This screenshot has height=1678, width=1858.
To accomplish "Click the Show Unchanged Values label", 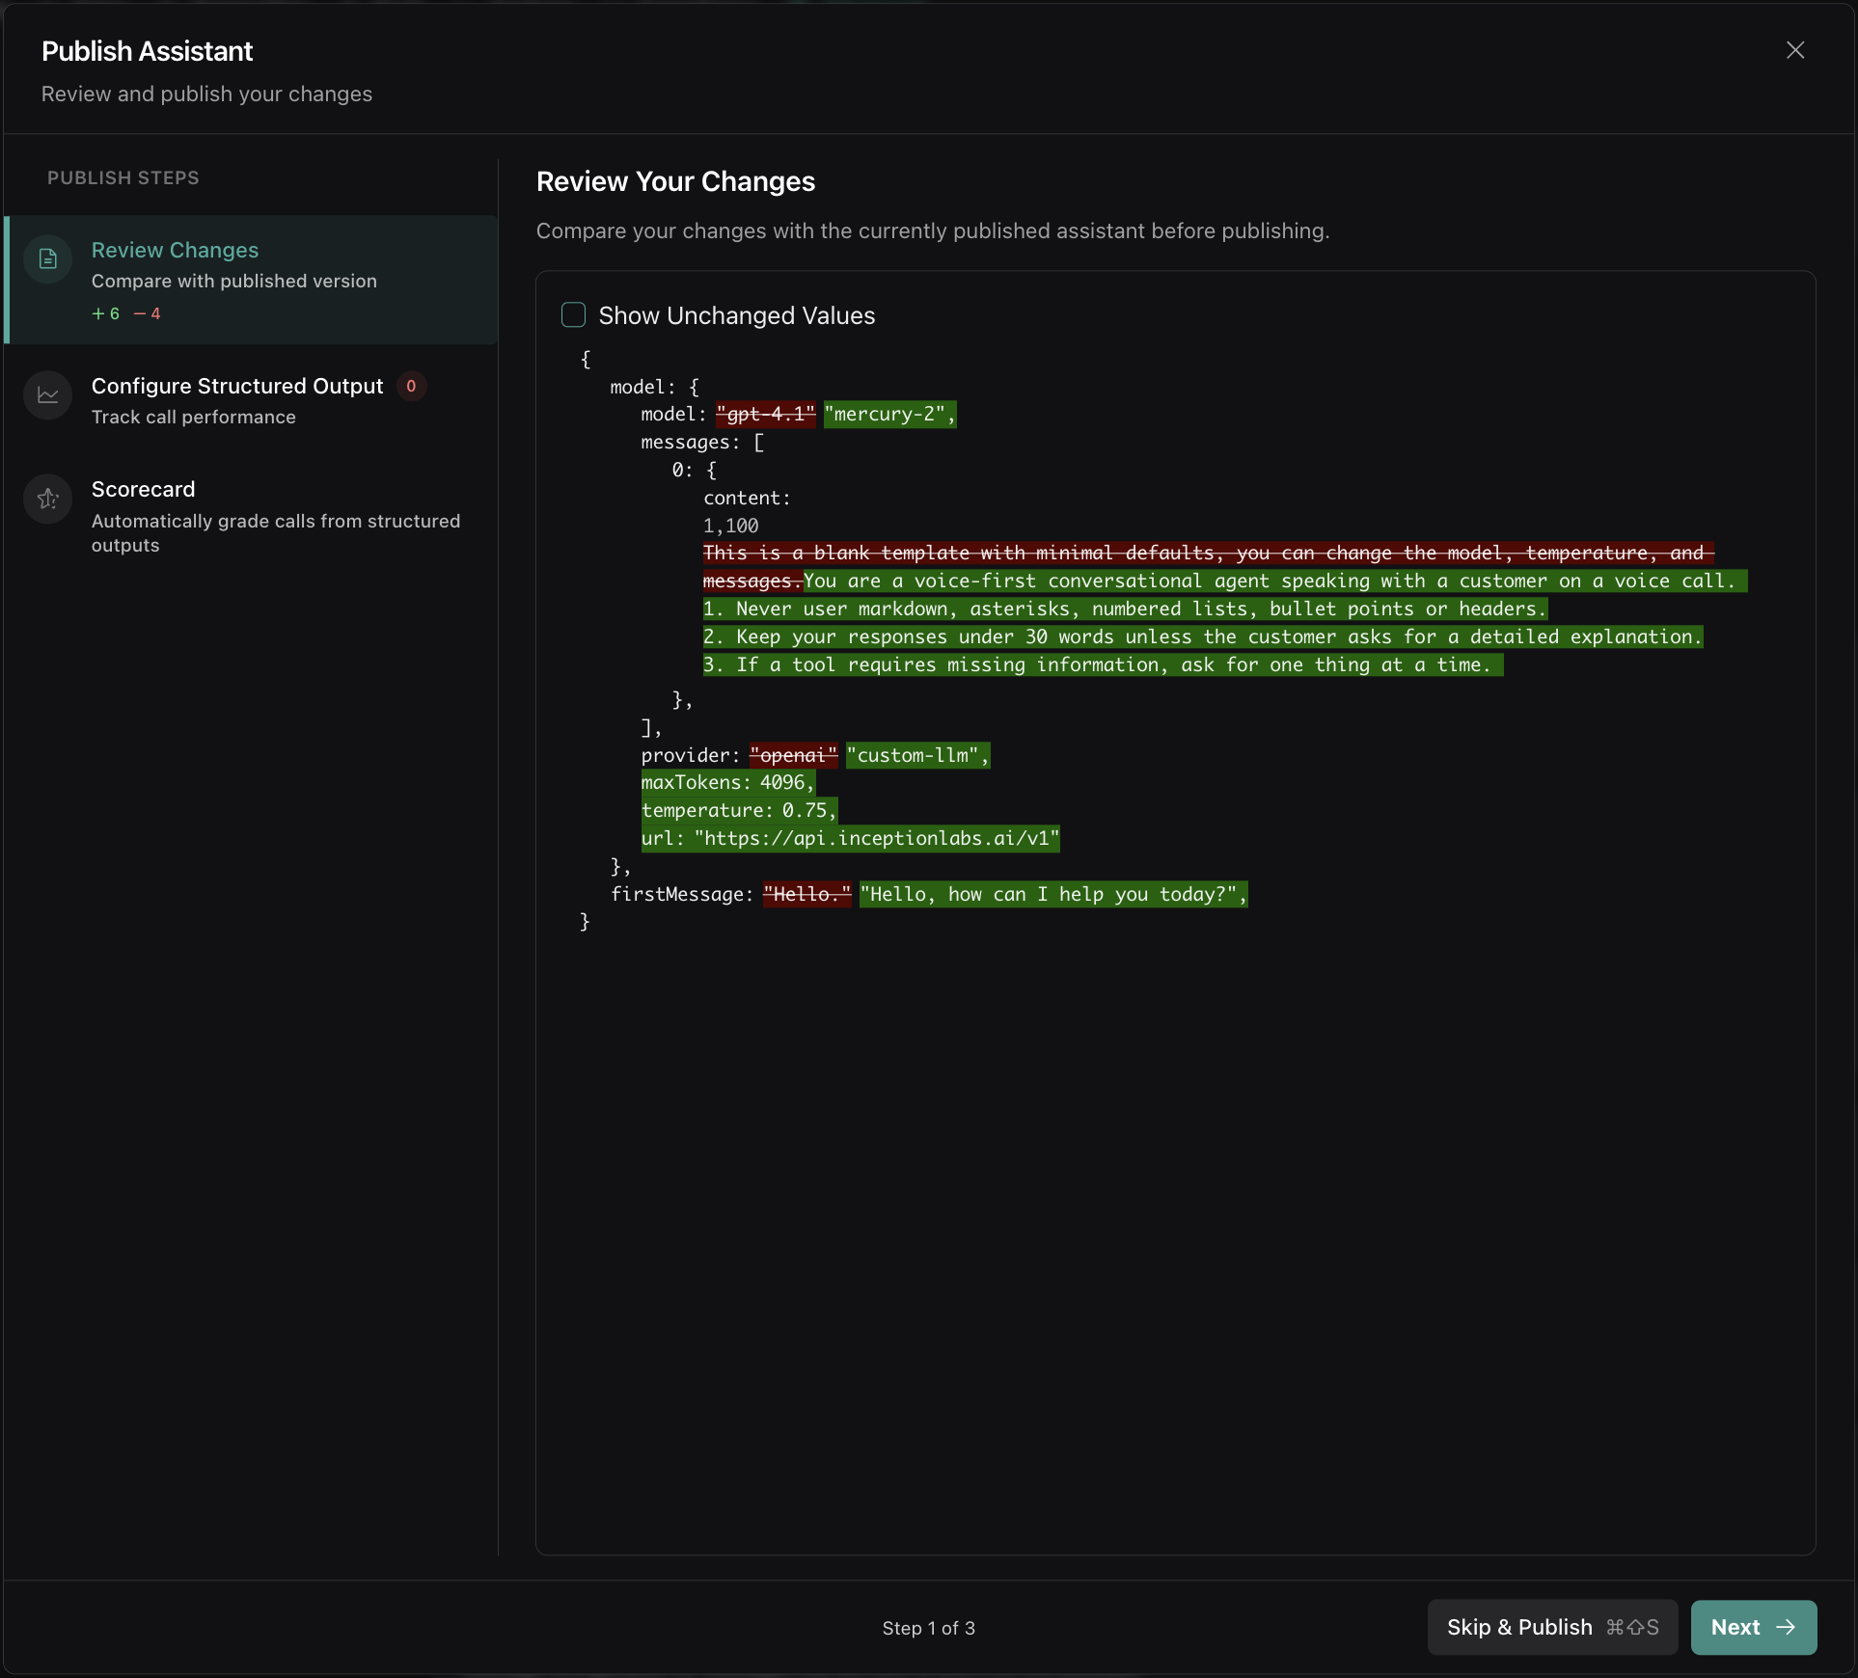I will point(737,315).
